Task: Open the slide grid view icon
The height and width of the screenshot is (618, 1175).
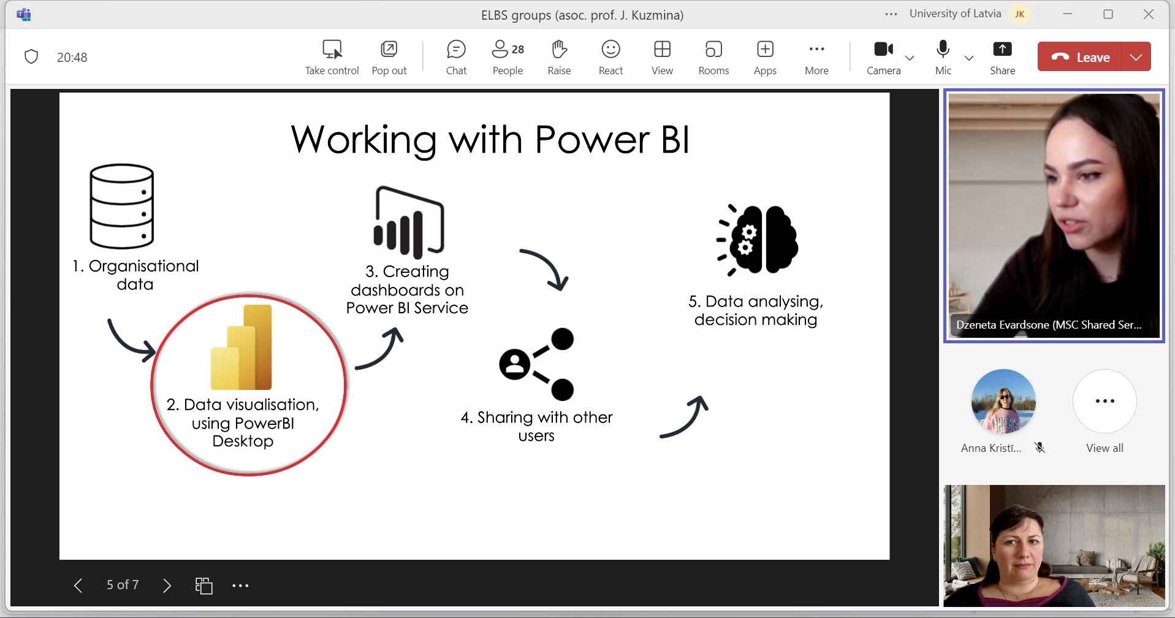Action: click(203, 586)
